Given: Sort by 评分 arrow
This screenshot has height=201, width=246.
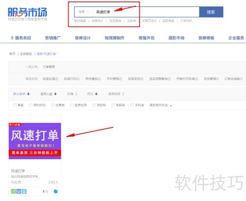Looking at the screenshot, I should [x=96, y=94].
